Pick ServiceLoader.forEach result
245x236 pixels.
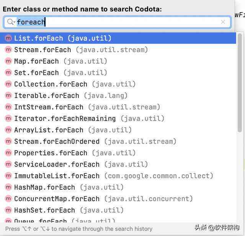(118, 164)
